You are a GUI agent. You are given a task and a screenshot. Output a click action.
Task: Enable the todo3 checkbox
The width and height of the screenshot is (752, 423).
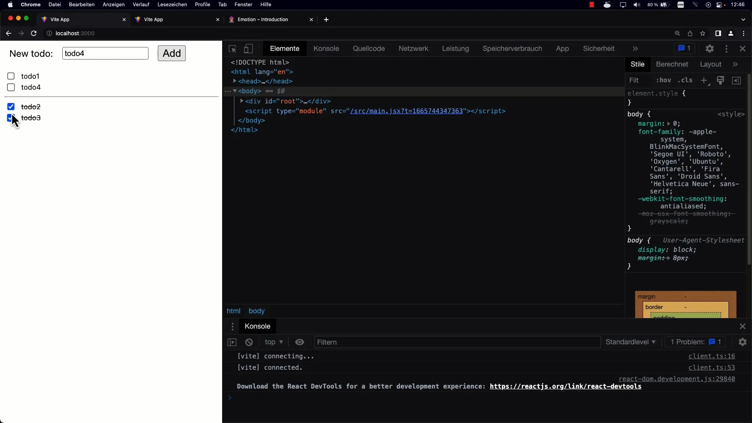coord(11,118)
